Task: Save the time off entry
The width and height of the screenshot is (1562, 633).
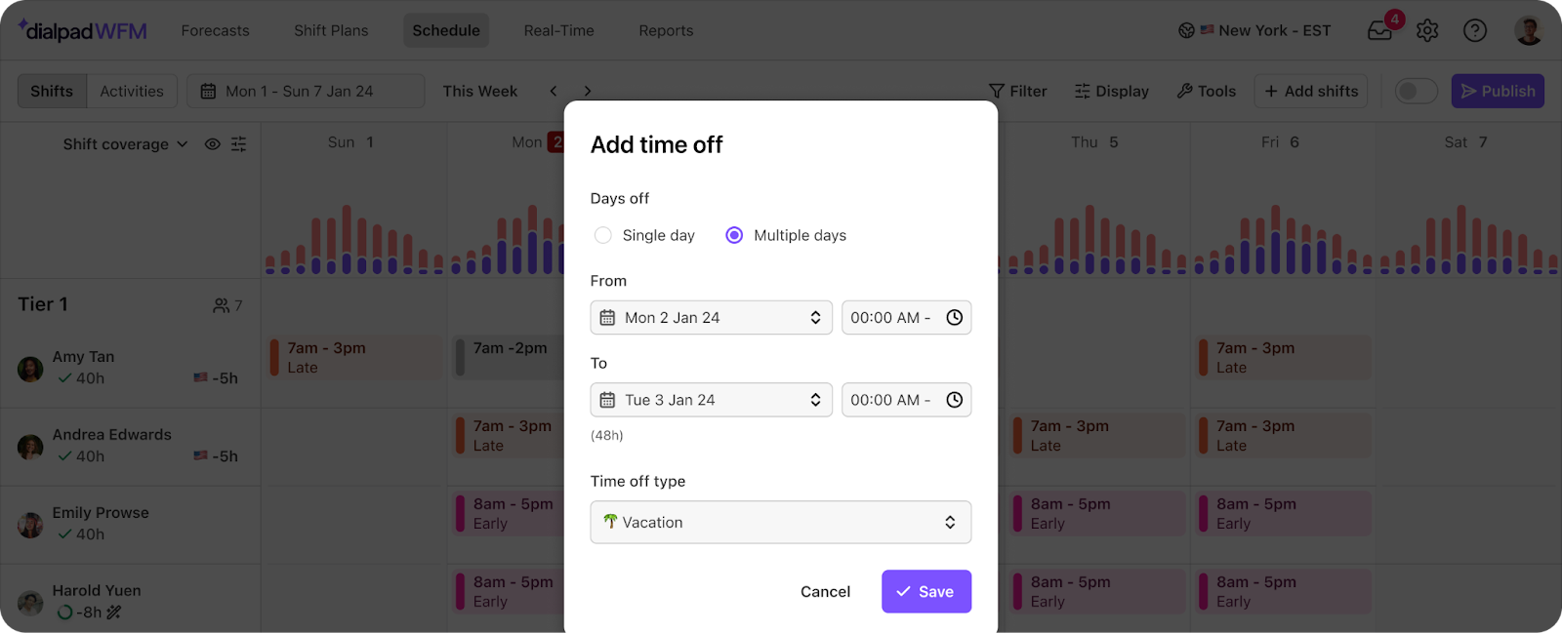Action: [x=925, y=591]
